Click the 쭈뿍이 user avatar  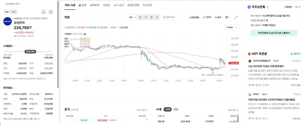(x=250, y=94)
